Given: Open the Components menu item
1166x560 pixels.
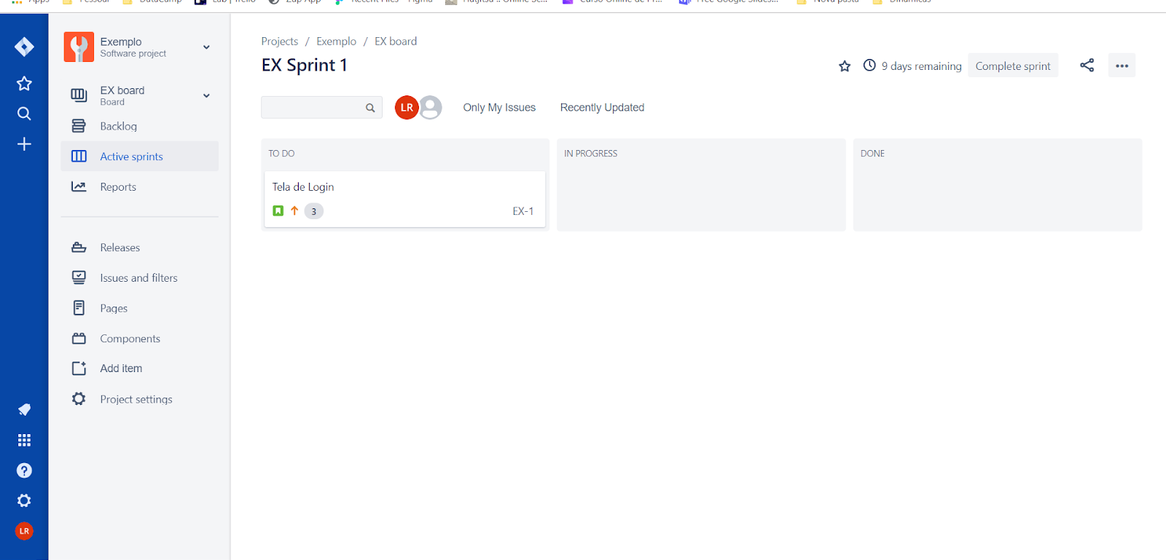Looking at the screenshot, I should [x=140, y=339].
